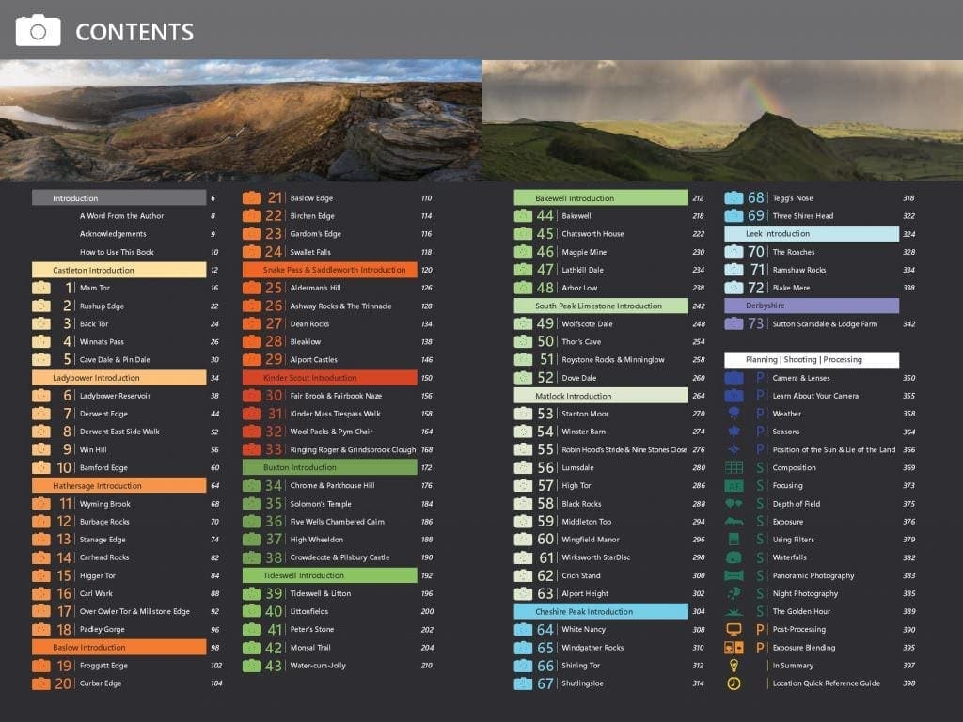The height and width of the screenshot is (722, 963).
Task: Jump to the Chatsworth House entry
Action: coord(592,234)
